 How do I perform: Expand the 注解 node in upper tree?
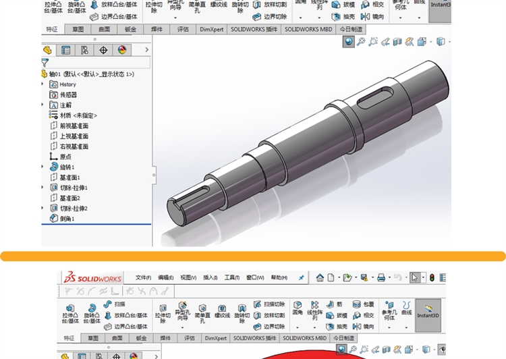[x=43, y=105]
